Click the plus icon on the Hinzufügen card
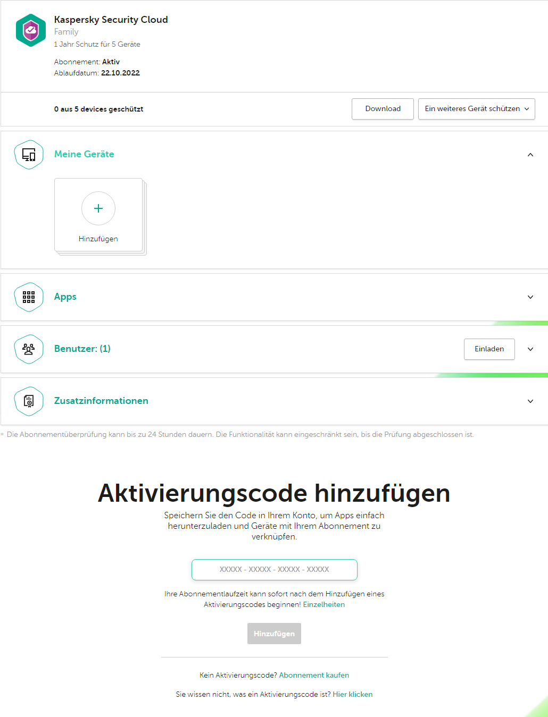The height and width of the screenshot is (717, 548). pyautogui.click(x=98, y=208)
